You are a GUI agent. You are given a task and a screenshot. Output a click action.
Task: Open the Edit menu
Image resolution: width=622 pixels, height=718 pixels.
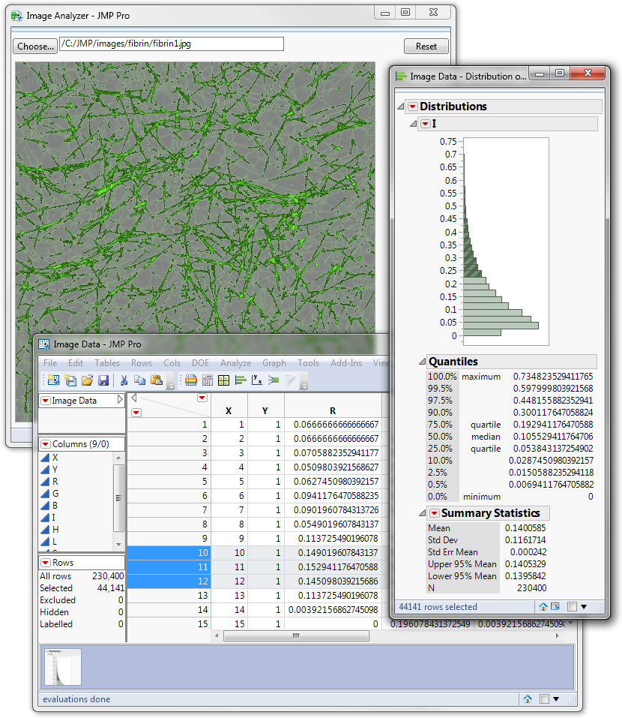coord(76,363)
